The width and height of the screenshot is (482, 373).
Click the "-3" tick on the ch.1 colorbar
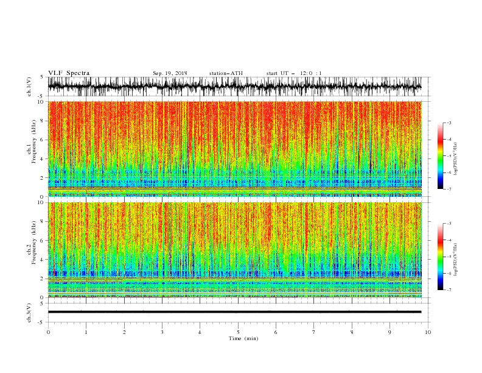(x=449, y=123)
